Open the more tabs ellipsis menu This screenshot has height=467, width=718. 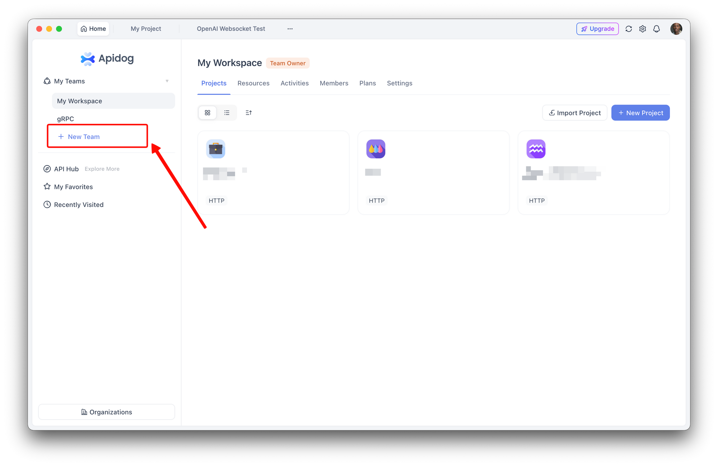pos(290,29)
